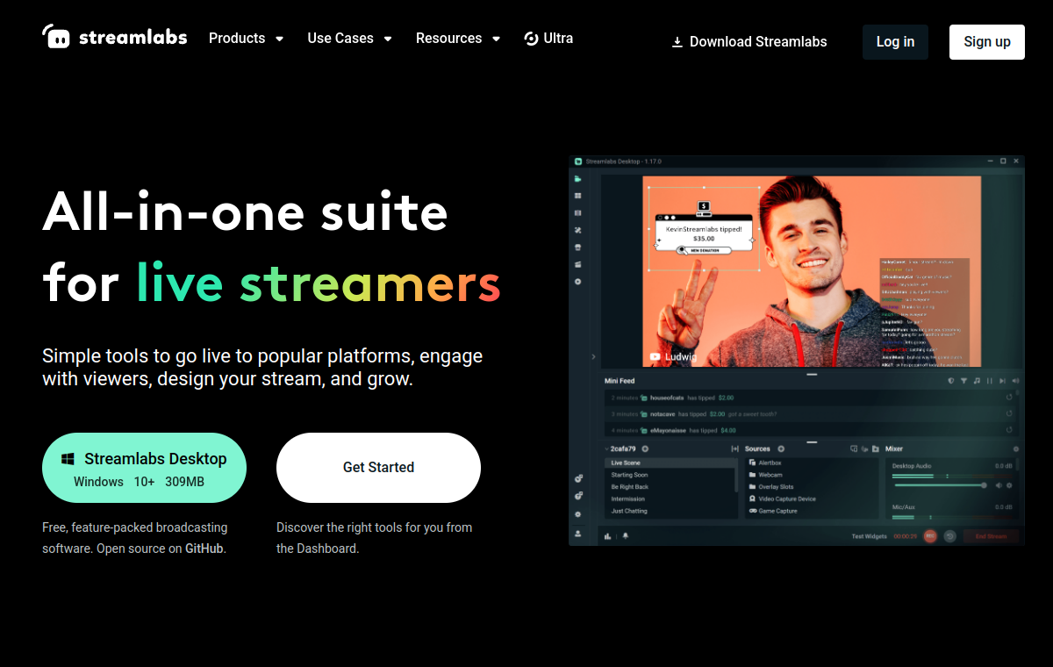The height and width of the screenshot is (667, 1053).
Task: Open the notifications bell icon
Action: [x=626, y=536]
